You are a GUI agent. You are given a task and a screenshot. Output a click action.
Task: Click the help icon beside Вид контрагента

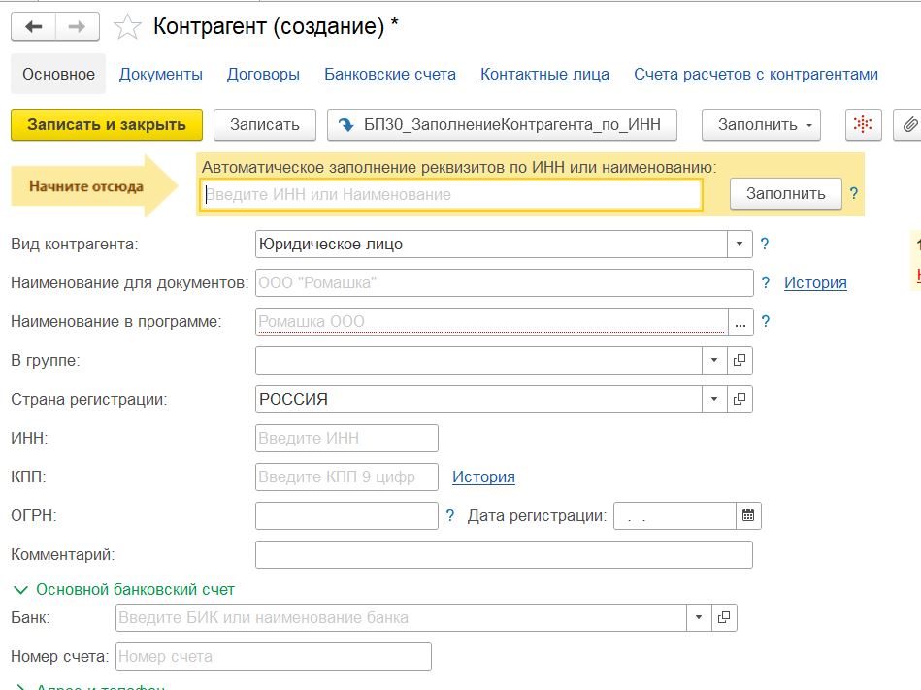coord(765,245)
